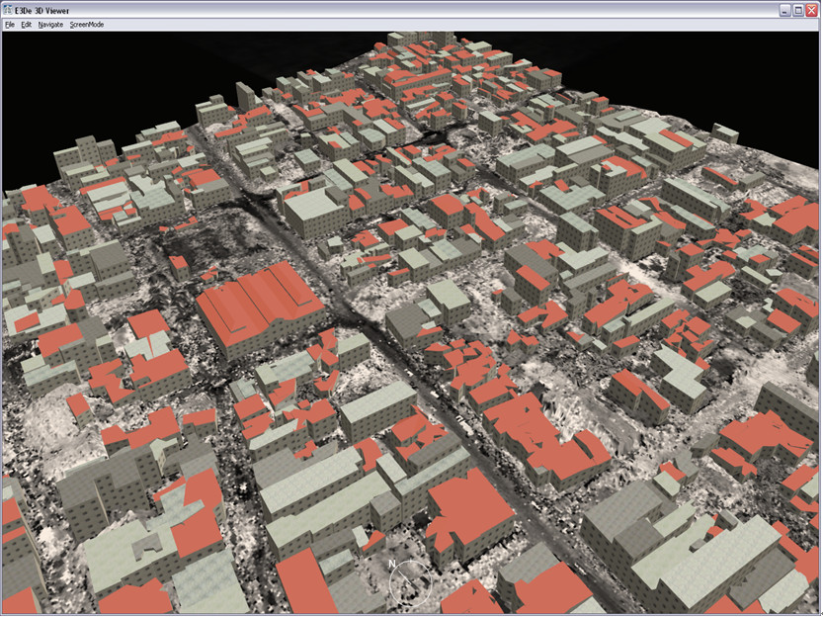The height and width of the screenshot is (617, 823).
Task: Maximize the E3De 3D Viewer window
Action: tap(798, 9)
